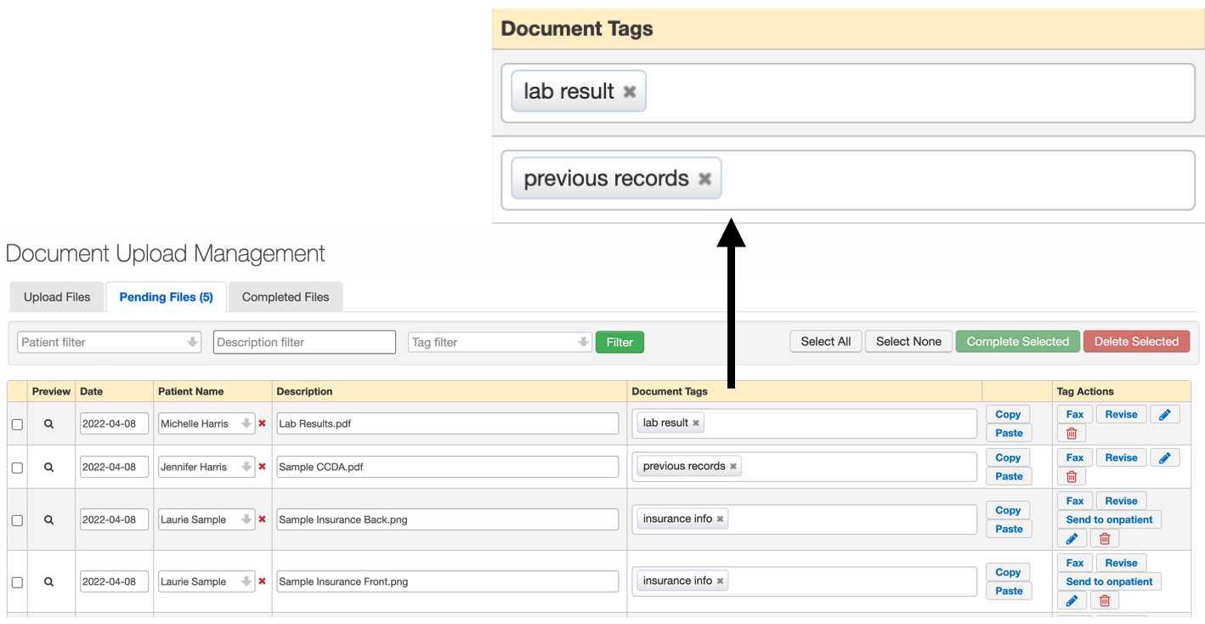Open patient dropdown for Jennifer Harris
Viewport: 1205px width, 624px height.
coord(206,467)
